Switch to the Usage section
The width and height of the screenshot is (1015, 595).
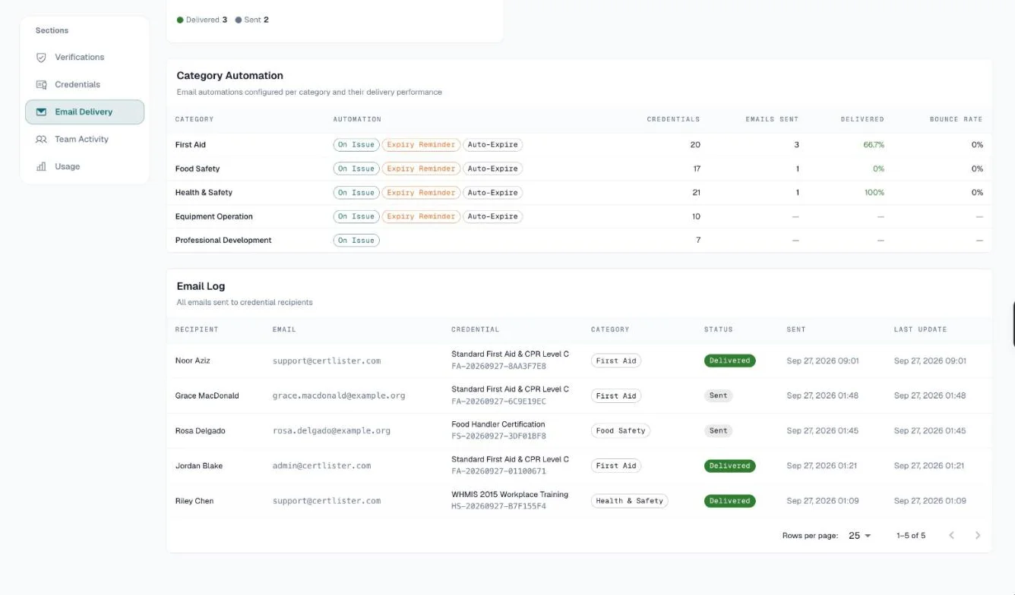[x=84, y=166]
